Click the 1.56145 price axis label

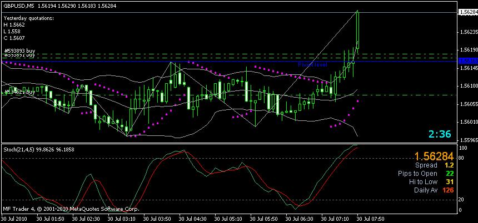(468, 68)
